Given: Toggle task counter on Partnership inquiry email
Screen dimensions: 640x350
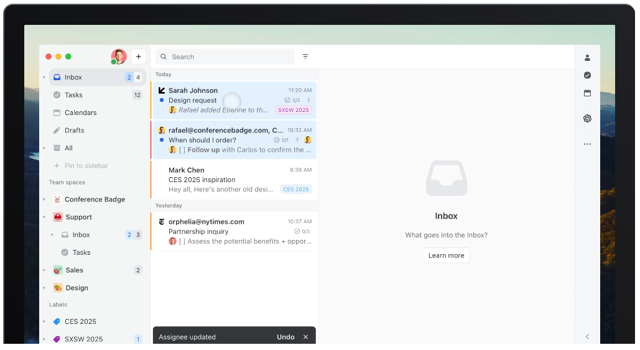Looking at the screenshot, I should pos(302,231).
